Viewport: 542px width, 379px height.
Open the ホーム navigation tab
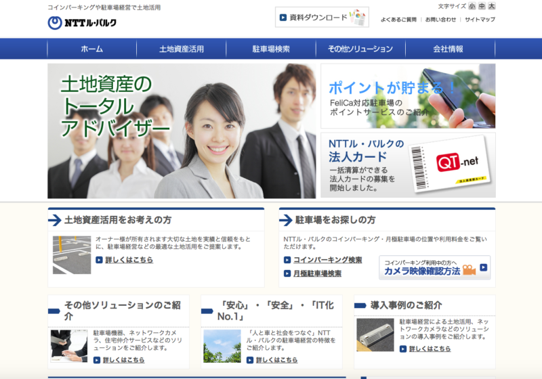coord(91,49)
